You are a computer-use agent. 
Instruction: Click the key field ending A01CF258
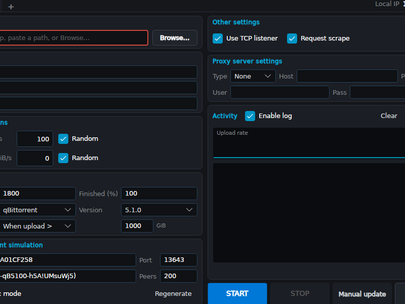click(x=68, y=260)
